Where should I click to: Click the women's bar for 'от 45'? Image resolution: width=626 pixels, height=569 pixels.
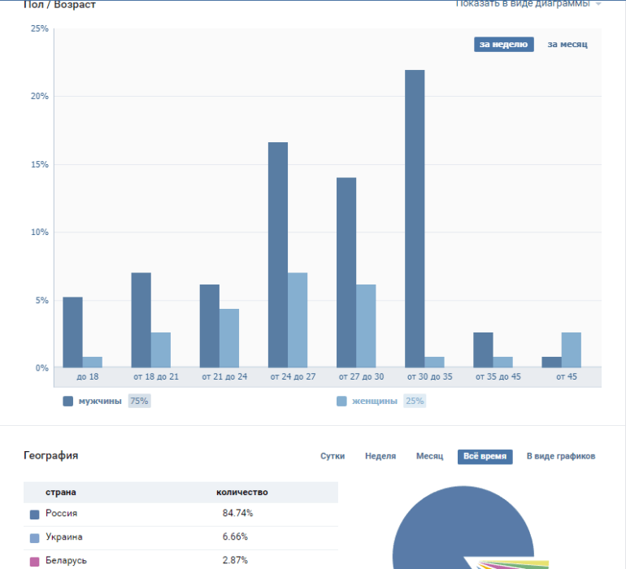pos(572,350)
